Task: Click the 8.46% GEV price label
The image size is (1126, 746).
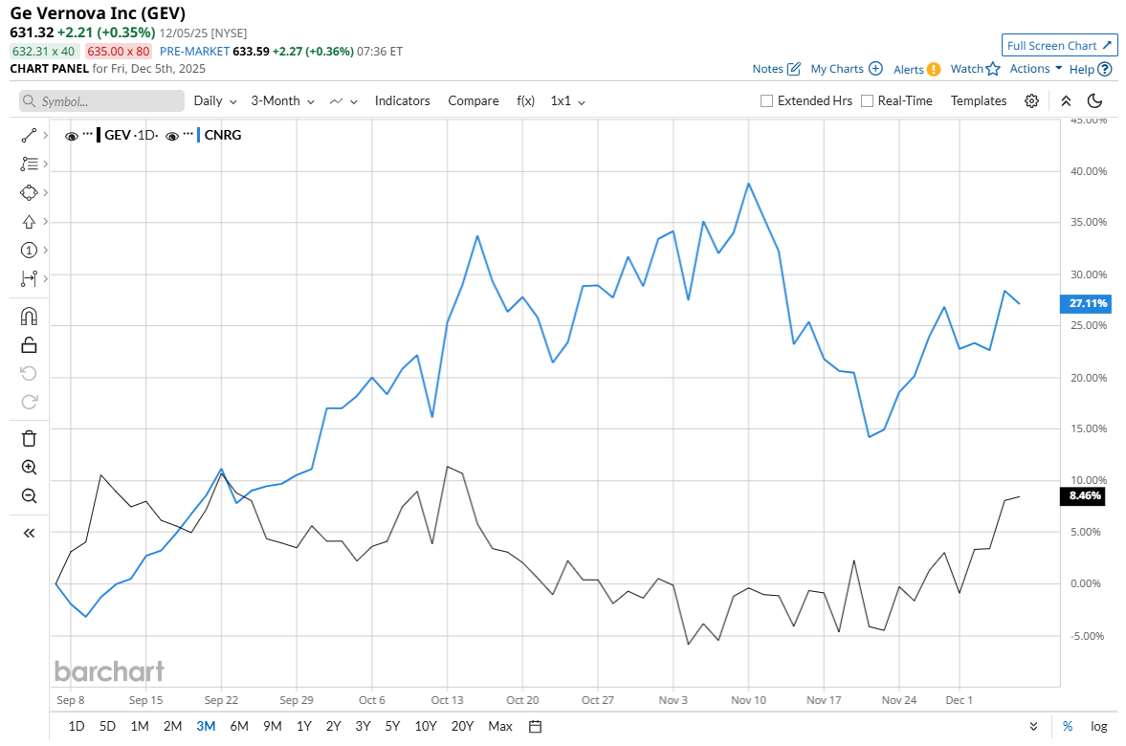Action: click(x=1085, y=496)
